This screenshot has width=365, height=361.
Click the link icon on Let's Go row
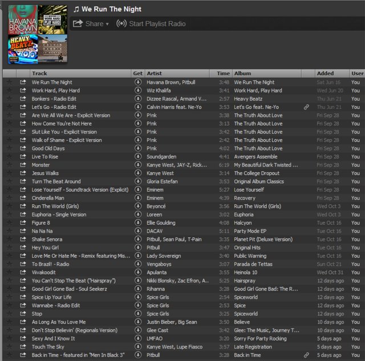306,107
